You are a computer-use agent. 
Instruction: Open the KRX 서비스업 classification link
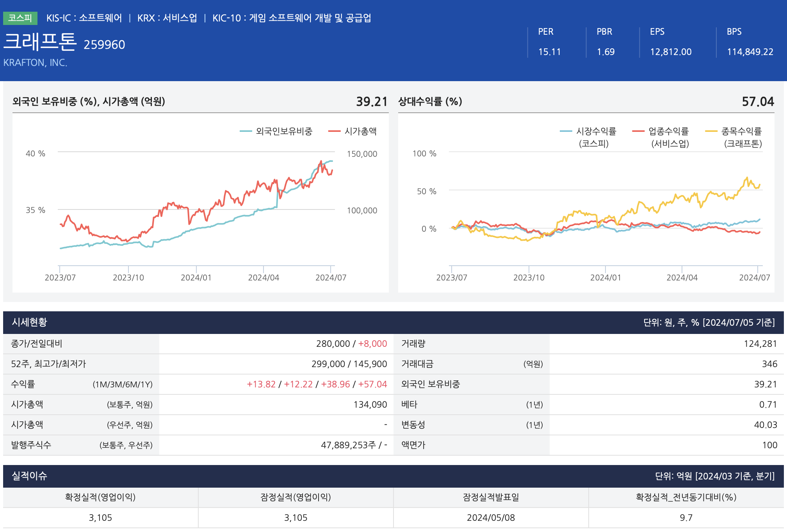coord(167,18)
